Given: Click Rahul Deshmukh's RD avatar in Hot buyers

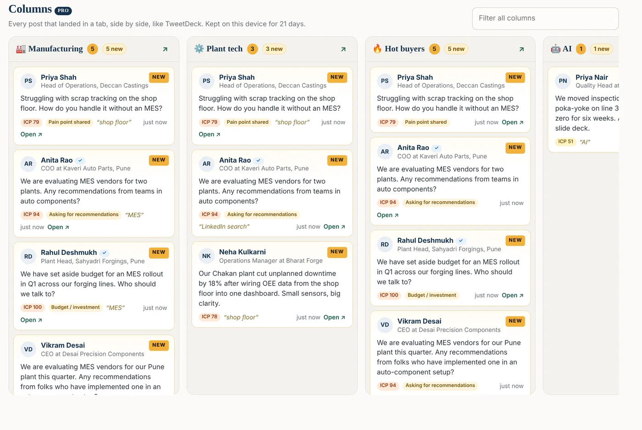Looking at the screenshot, I should (x=385, y=244).
